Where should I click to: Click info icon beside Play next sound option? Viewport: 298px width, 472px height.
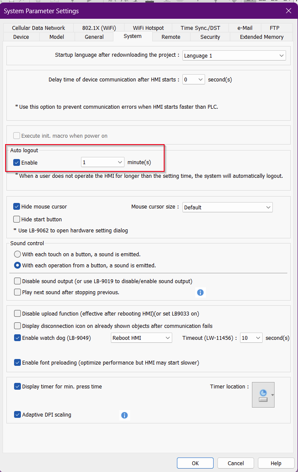(200, 292)
